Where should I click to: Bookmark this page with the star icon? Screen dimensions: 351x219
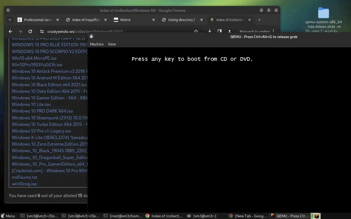point(196,31)
